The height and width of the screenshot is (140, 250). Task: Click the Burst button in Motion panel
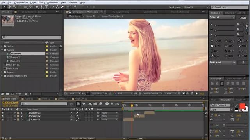(x=243, y=41)
